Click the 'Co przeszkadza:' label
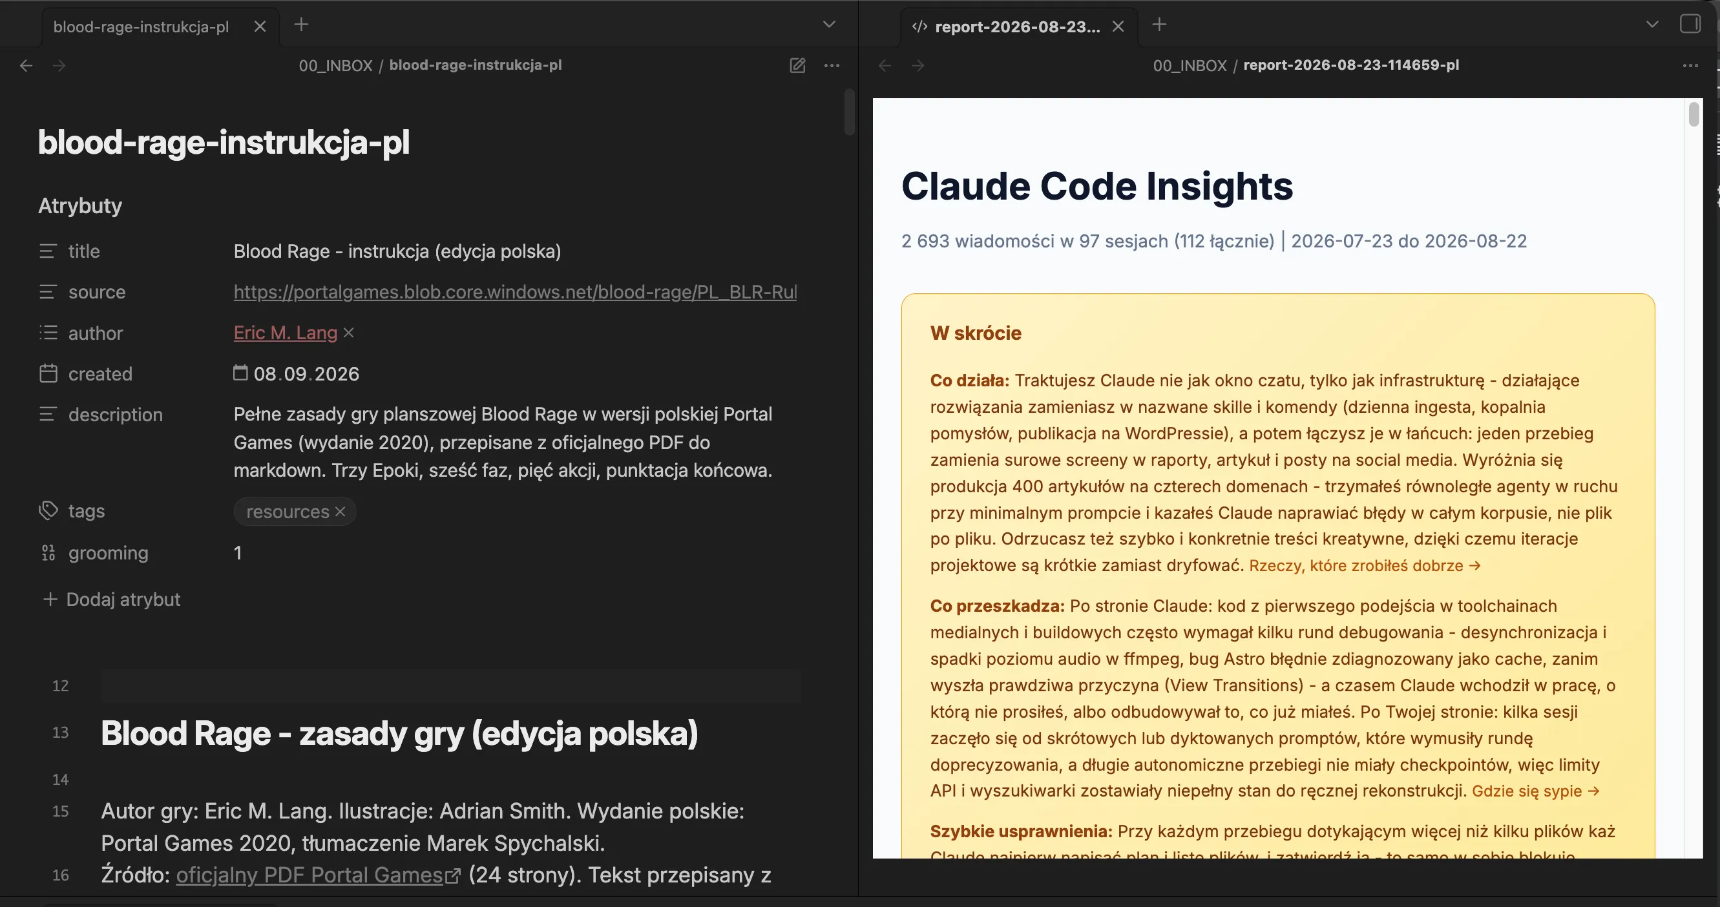1720x907 pixels. tap(997, 606)
